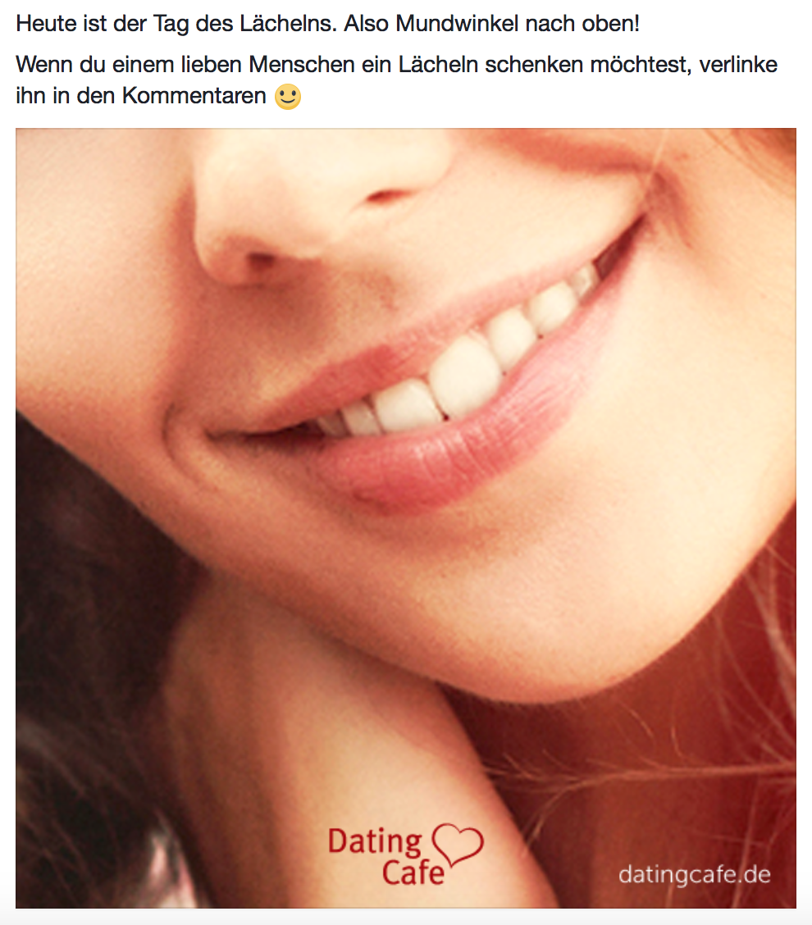
Task: Click the sentence Heute ist der Tag des Lächelns
Action: tap(176, 24)
